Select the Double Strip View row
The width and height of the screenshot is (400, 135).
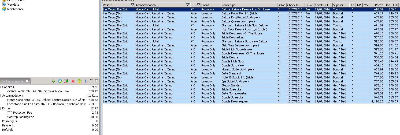(x=251, y=65)
